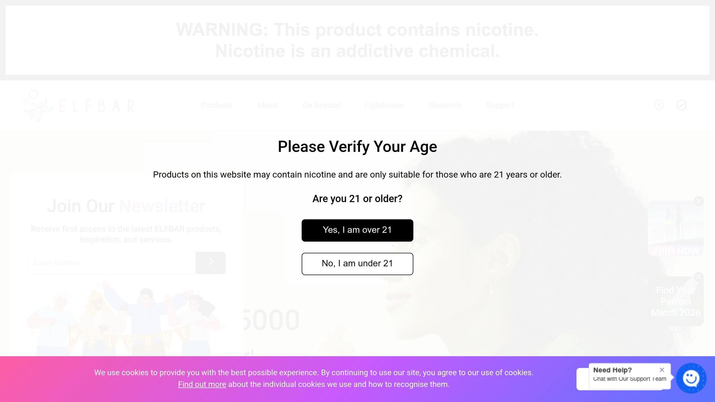715x402 pixels.
Task: Close the JOIN NOW floating banner
Action: pyautogui.click(x=699, y=201)
